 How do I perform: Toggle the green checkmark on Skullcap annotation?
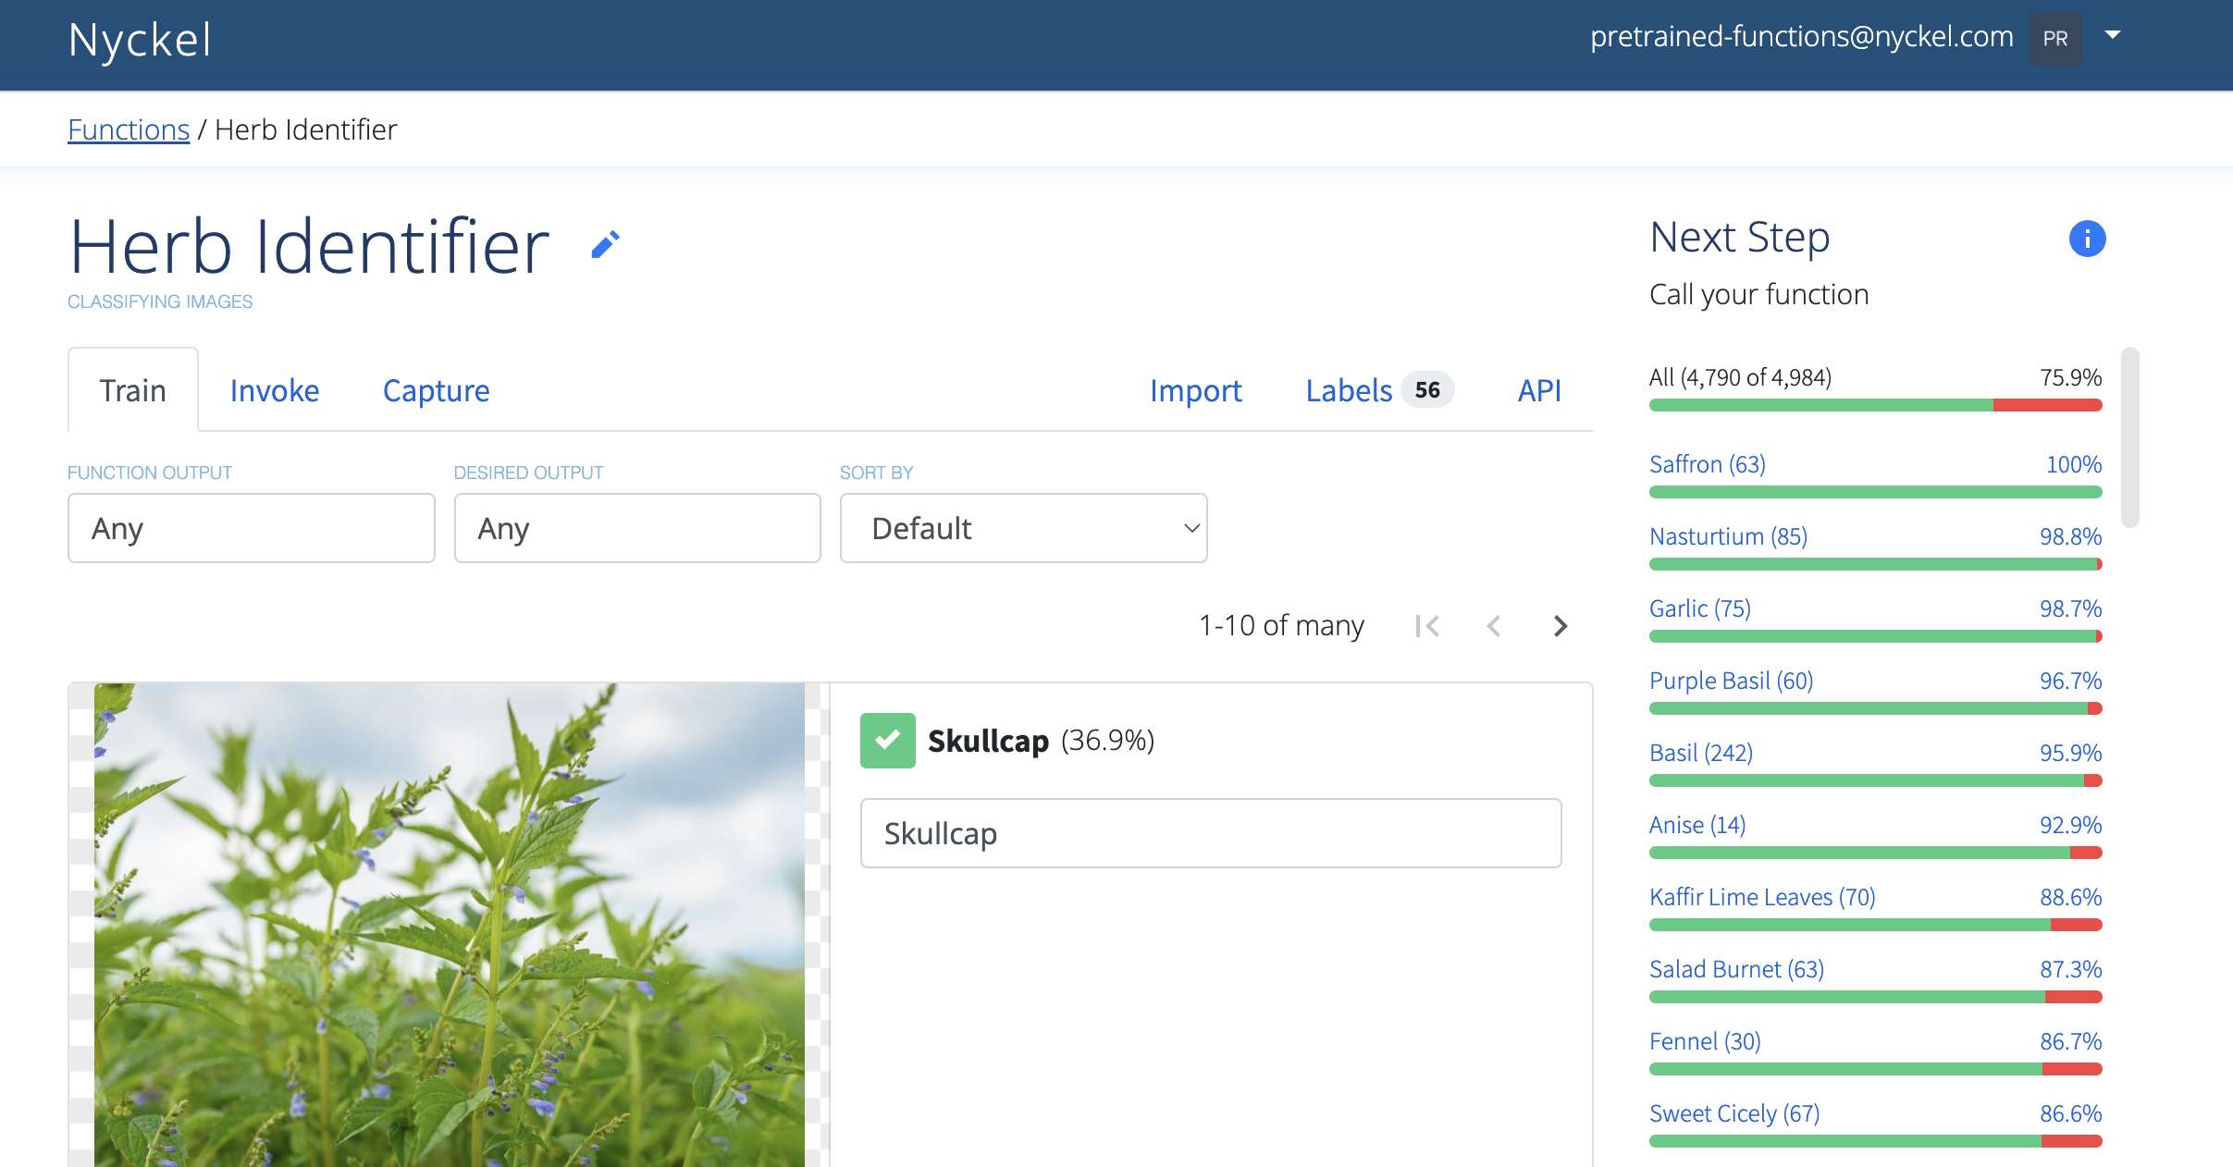(887, 739)
